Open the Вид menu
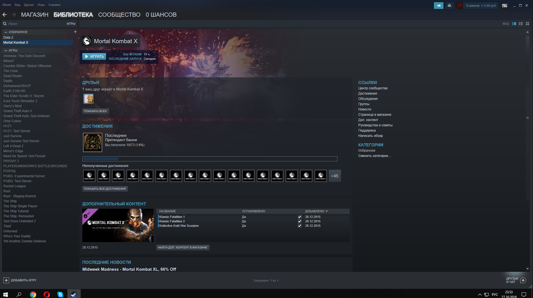Viewport: 533px width, 298px height. pos(18,5)
